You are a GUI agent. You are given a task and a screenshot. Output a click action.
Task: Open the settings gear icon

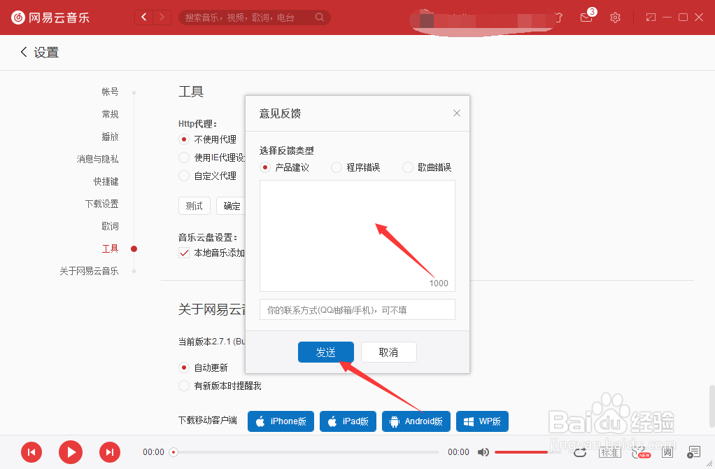coord(615,17)
